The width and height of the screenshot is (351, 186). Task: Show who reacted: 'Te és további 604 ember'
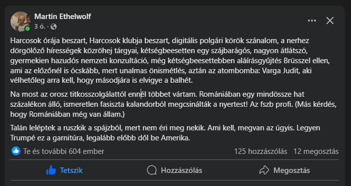click(x=64, y=151)
